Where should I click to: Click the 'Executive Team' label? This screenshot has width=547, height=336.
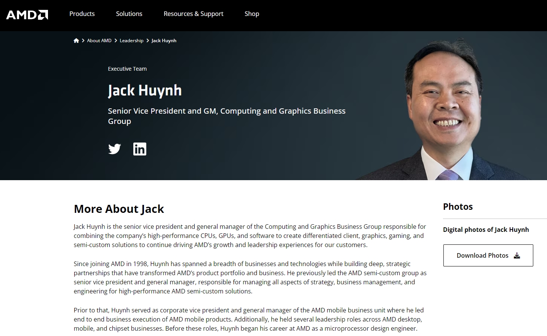(127, 69)
